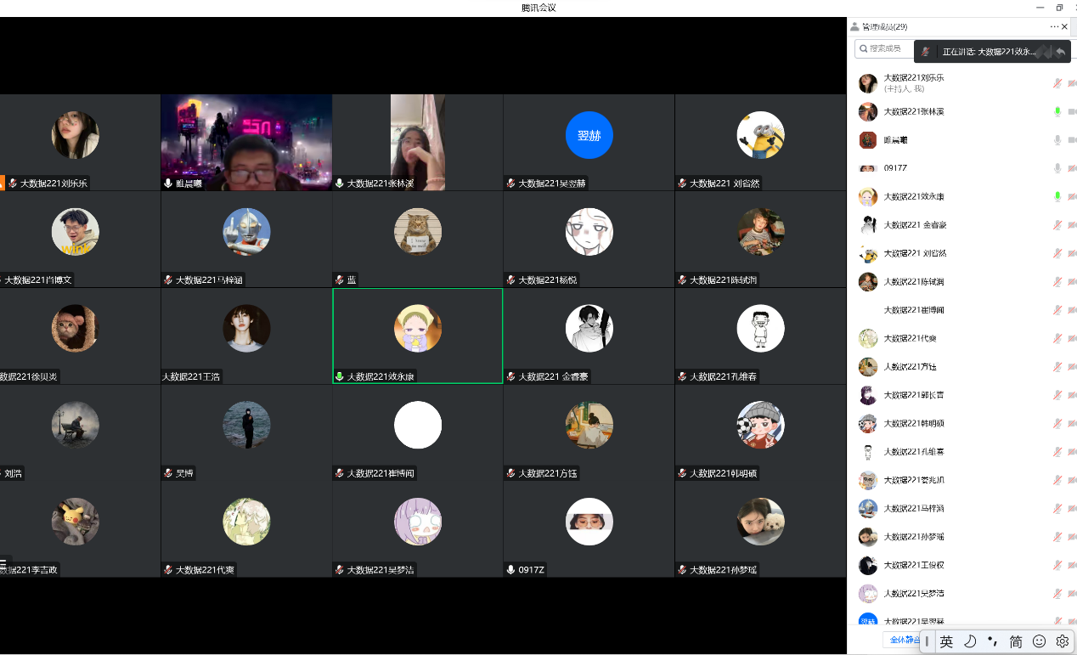The height and width of the screenshot is (655, 1077).
Task: Open the emoji smiley panel on IME bar
Action: click(x=1039, y=641)
